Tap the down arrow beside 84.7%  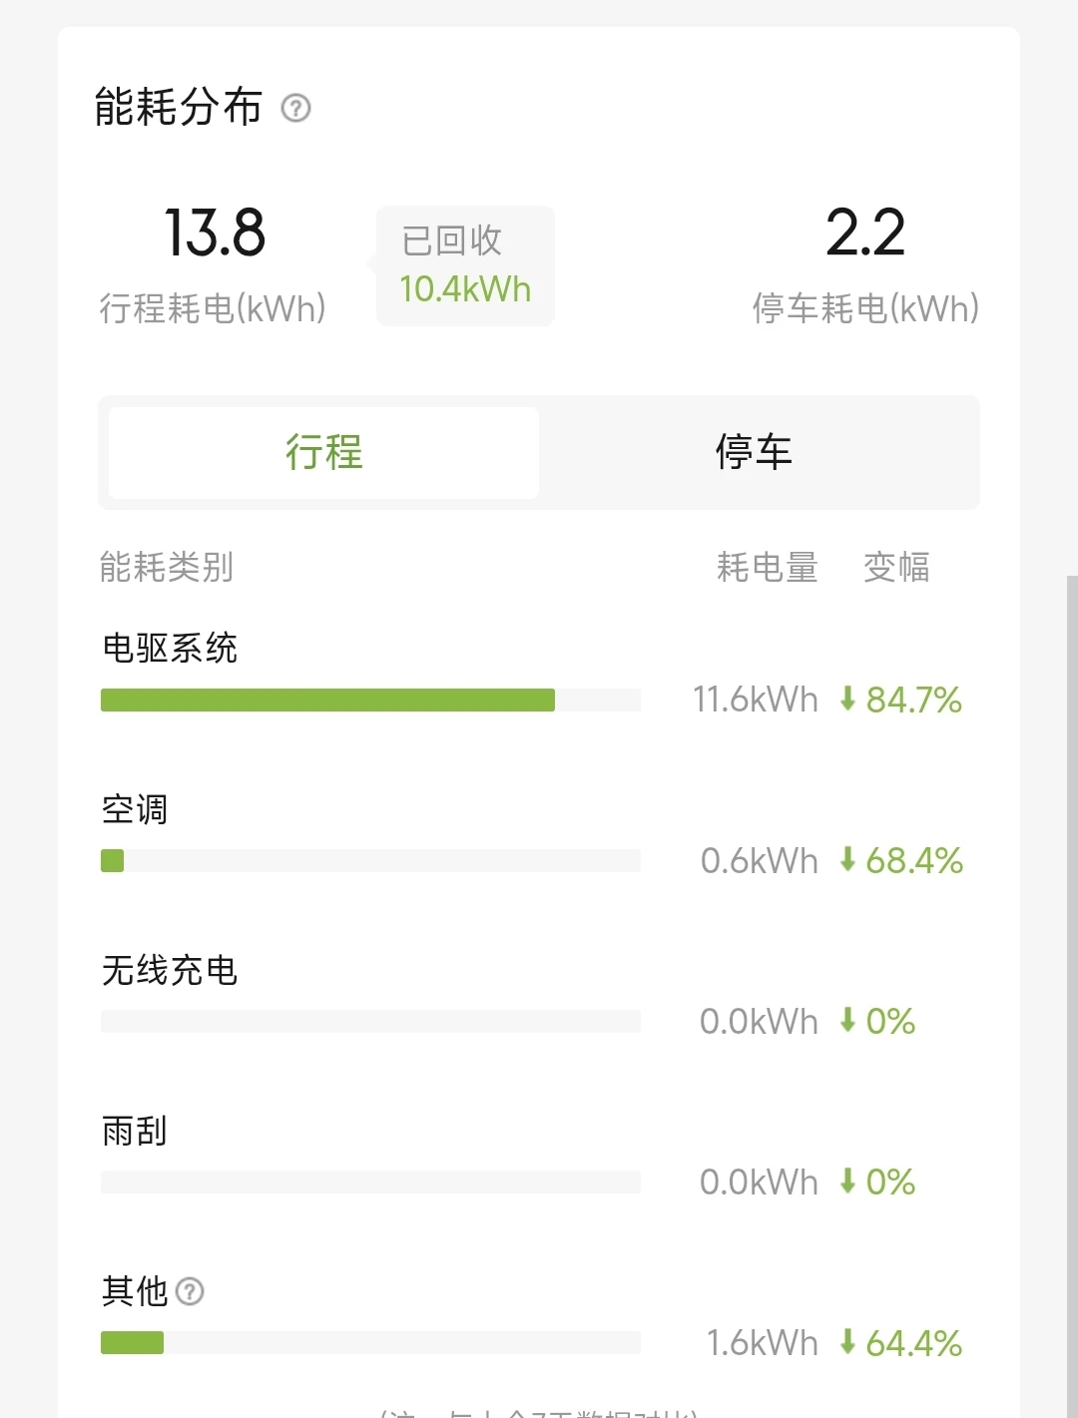pos(847,699)
